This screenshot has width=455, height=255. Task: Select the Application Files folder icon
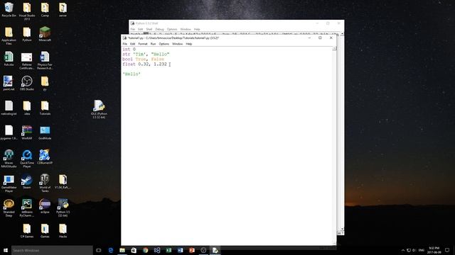tap(9, 36)
